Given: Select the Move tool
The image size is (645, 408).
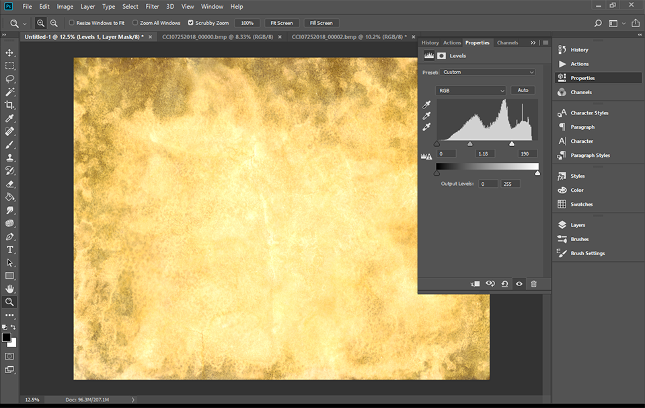Looking at the screenshot, I should click(9, 53).
